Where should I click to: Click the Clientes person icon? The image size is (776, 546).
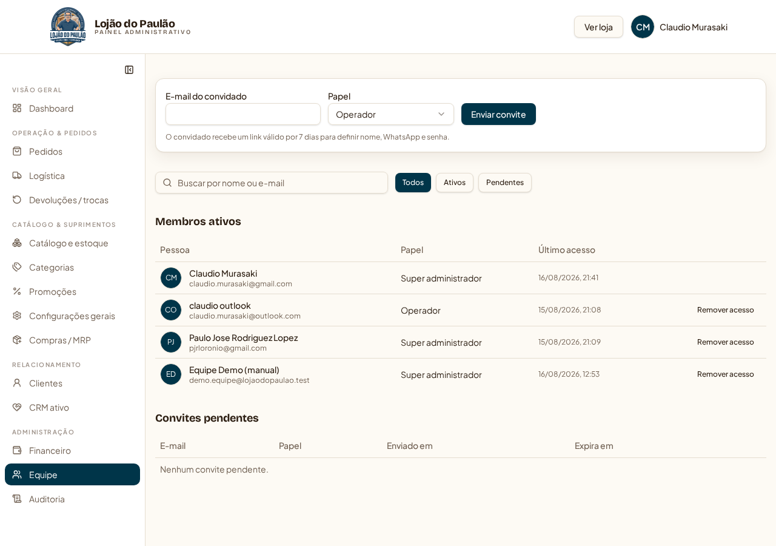17,383
